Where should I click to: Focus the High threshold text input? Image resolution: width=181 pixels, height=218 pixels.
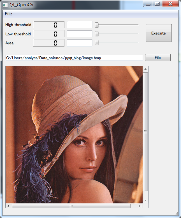tap(80, 25)
